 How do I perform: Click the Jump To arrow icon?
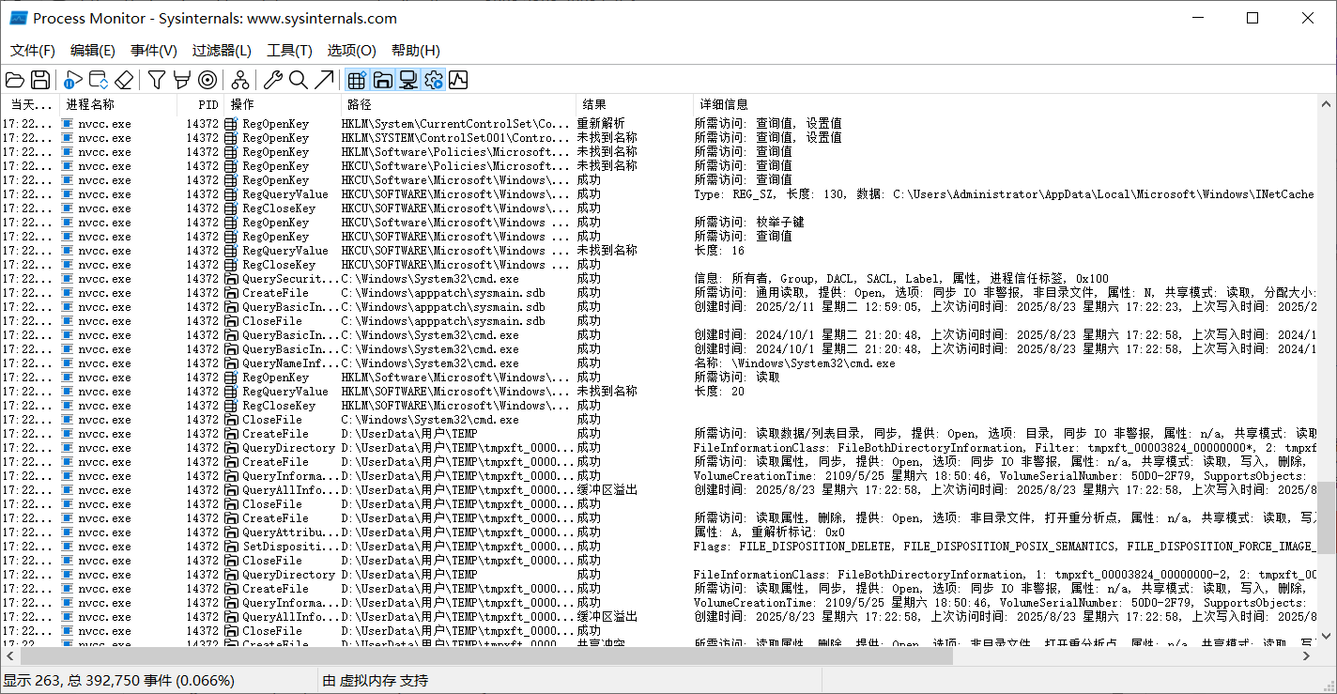[324, 80]
